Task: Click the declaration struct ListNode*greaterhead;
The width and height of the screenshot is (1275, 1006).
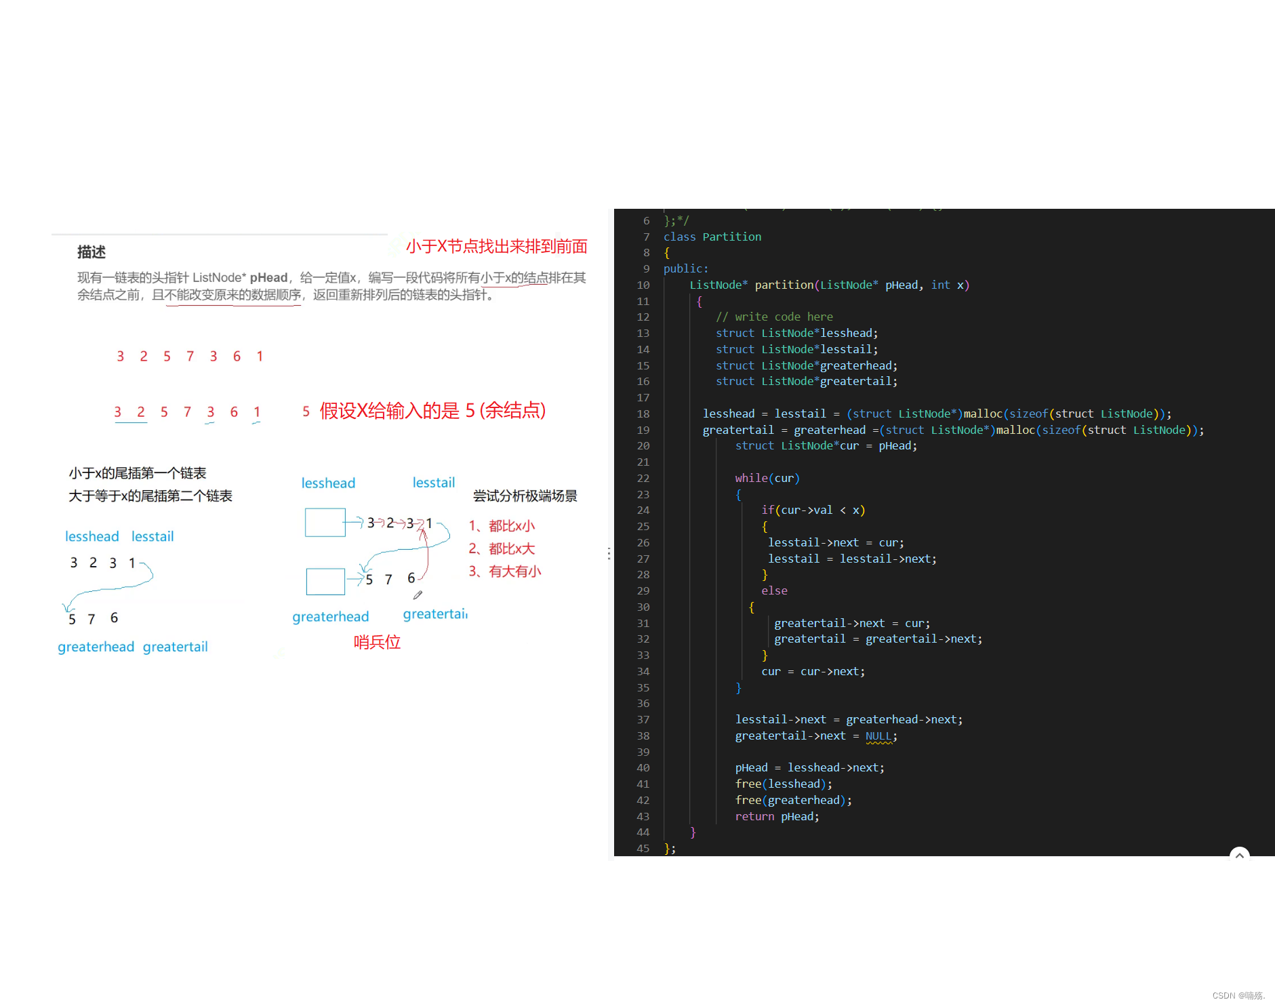Action: coord(807,365)
